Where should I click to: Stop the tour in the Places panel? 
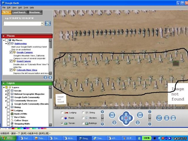50,78
